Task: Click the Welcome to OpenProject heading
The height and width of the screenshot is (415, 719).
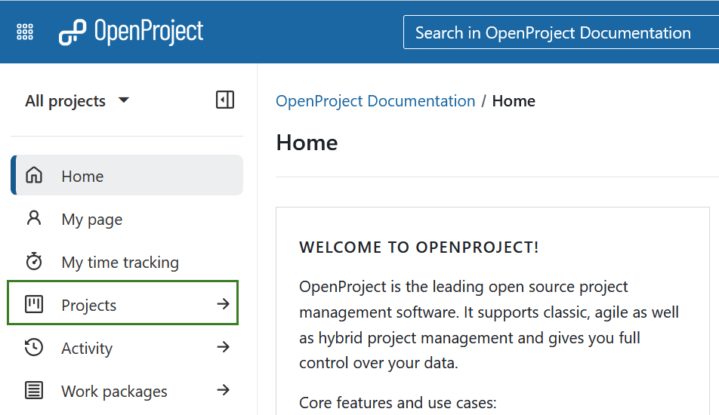Action: point(419,247)
